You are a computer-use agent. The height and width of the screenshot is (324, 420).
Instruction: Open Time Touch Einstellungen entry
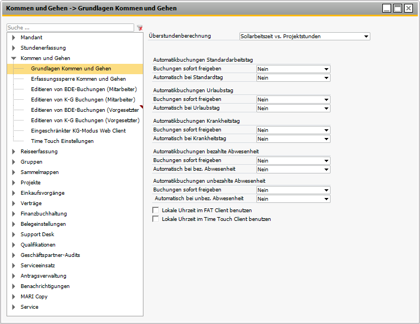(x=62, y=141)
